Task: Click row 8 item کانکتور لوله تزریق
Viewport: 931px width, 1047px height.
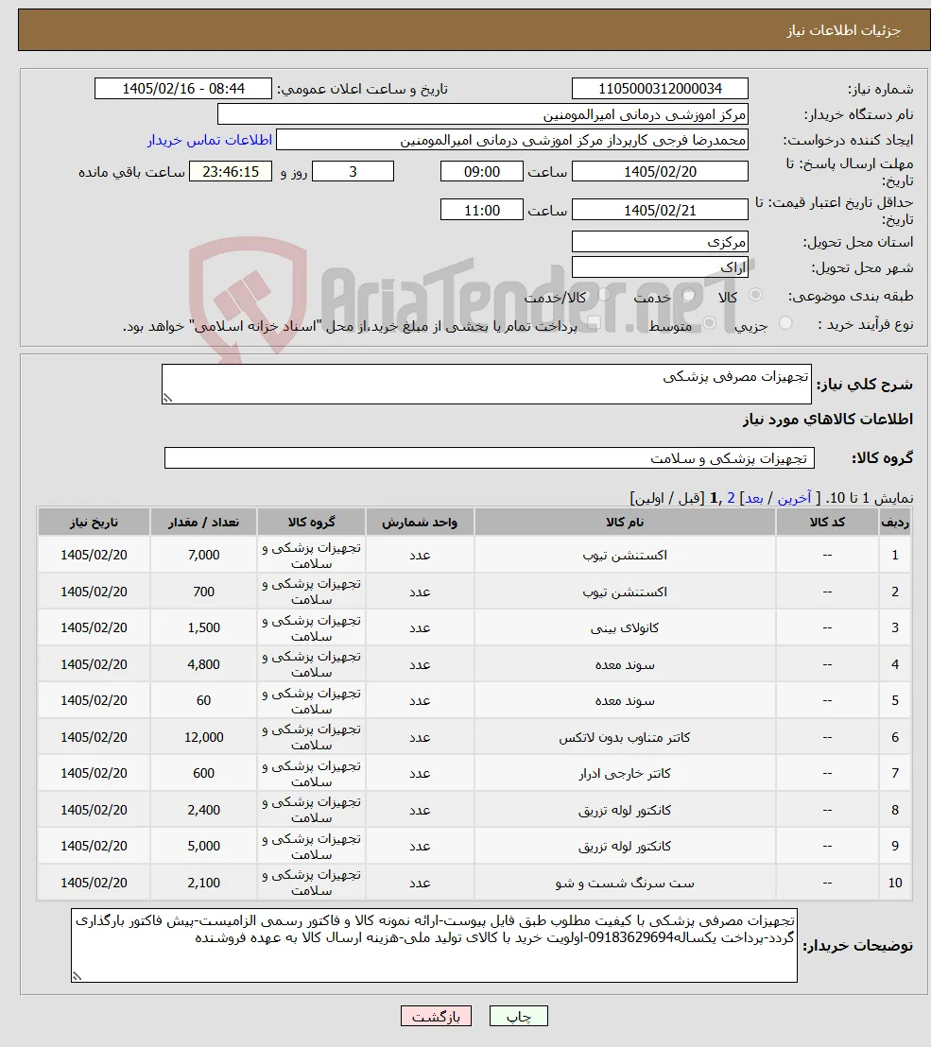Action: [625, 810]
